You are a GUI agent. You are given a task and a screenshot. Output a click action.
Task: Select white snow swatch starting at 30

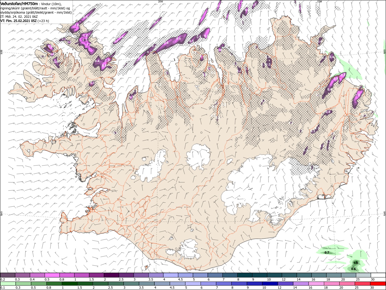tap(378, 275)
